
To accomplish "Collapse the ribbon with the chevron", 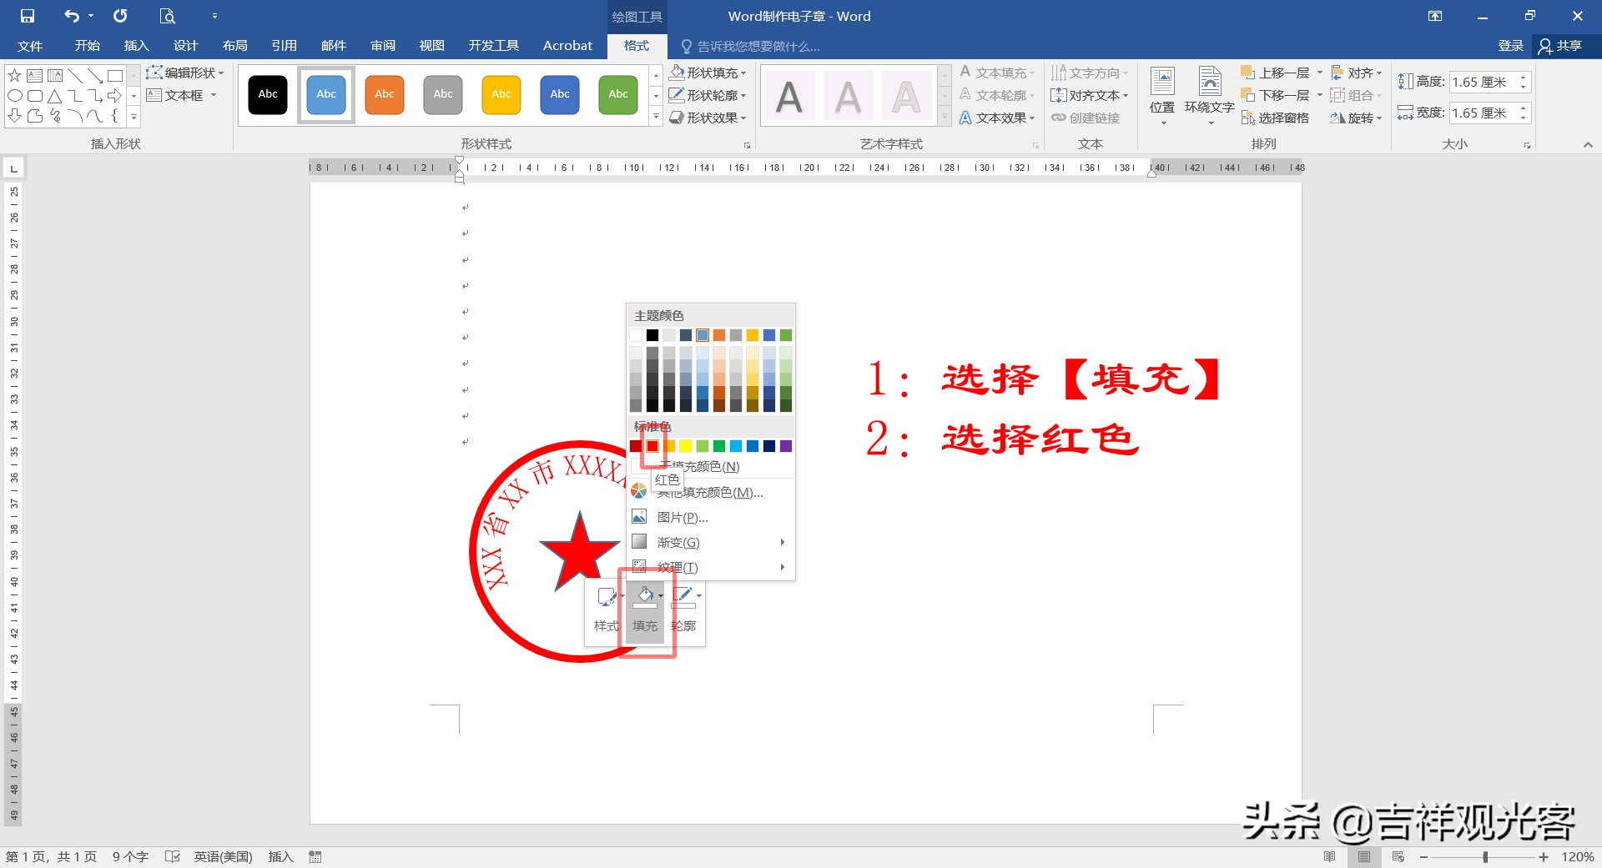I will coord(1588,145).
